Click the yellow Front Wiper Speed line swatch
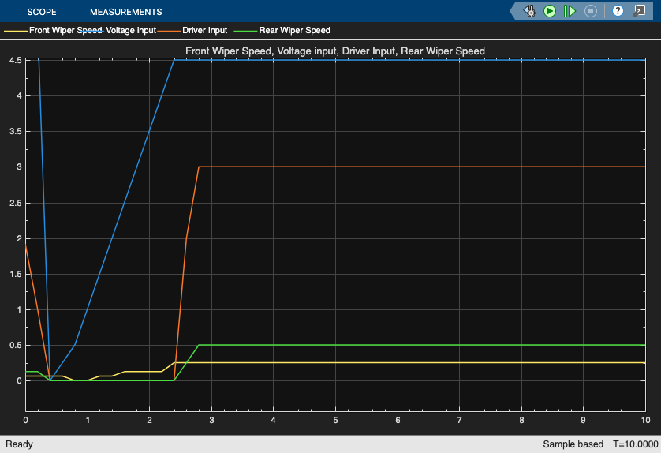This screenshot has height=453, width=661. [16, 31]
